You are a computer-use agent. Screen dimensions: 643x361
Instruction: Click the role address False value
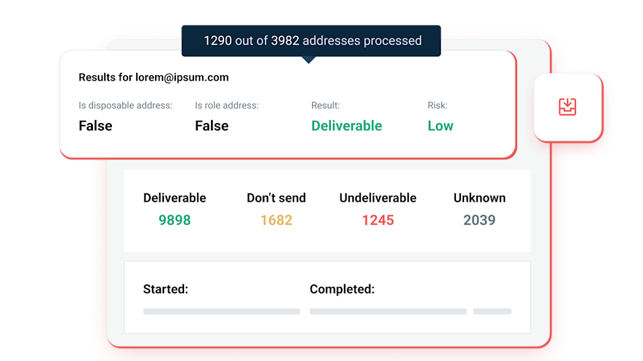pos(212,126)
